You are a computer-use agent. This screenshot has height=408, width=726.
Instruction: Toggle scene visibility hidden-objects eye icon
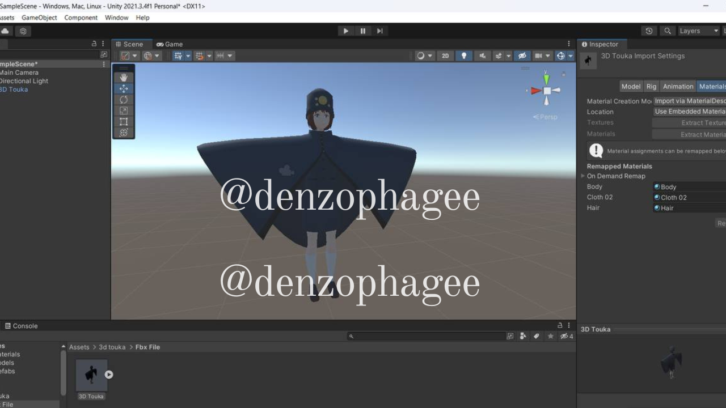522,56
